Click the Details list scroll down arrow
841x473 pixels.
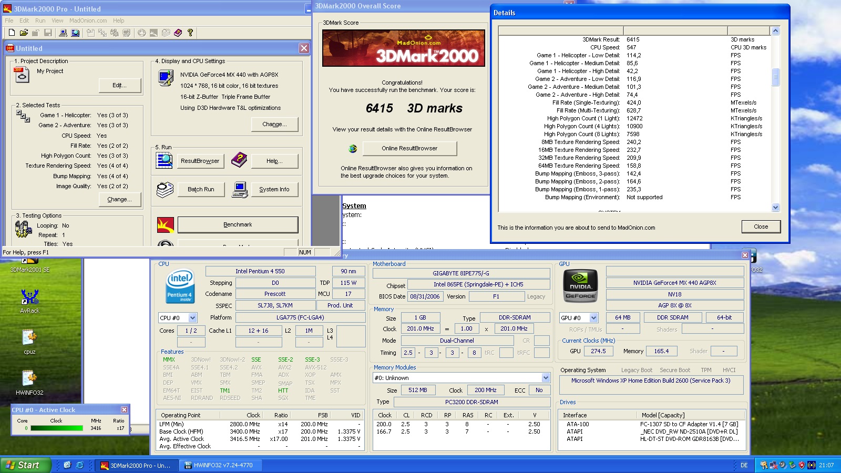[775, 207]
